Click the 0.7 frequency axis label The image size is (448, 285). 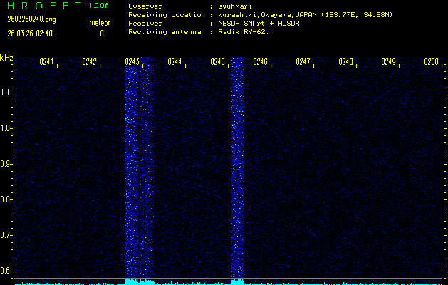pyautogui.click(x=4, y=235)
